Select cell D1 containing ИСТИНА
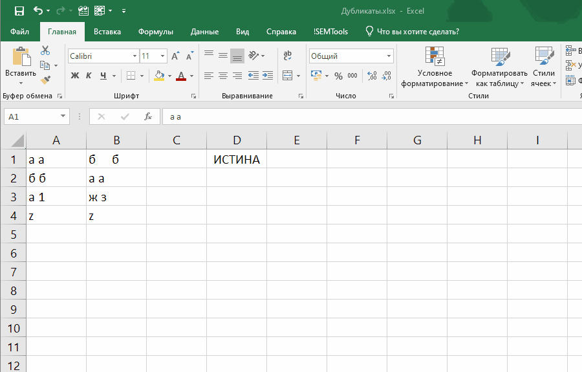The width and height of the screenshot is (582, 372). tap(237, 160)
